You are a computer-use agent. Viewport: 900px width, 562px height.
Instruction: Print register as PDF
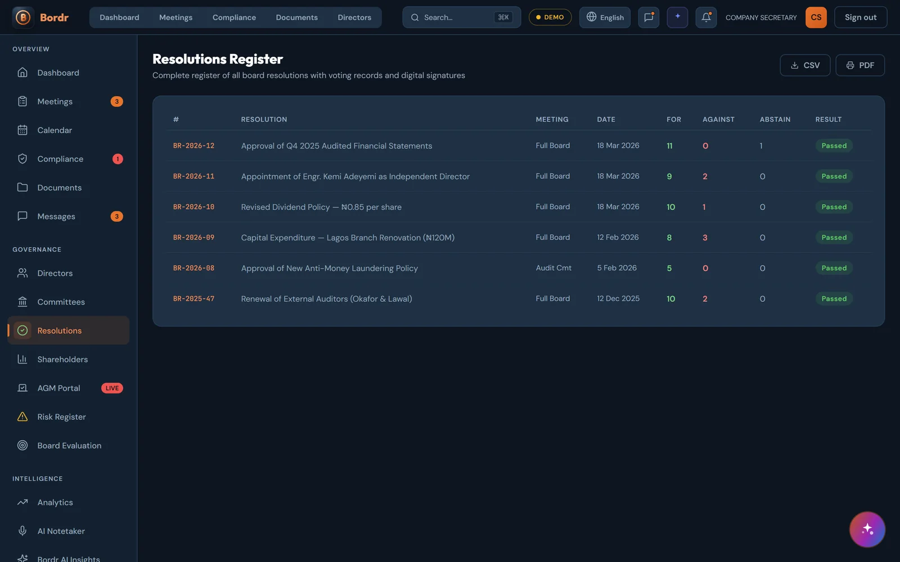pyautogui.click(x=860, y=65)
